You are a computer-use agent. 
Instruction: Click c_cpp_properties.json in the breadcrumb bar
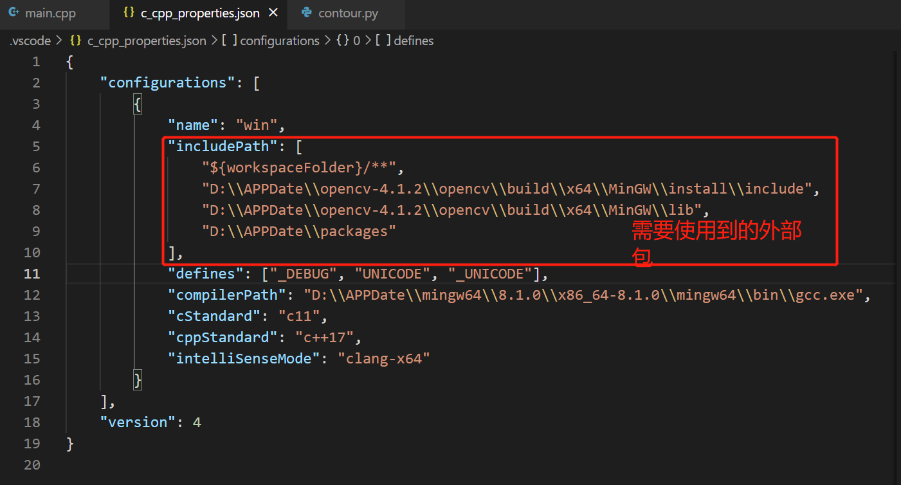coord(147,41)
